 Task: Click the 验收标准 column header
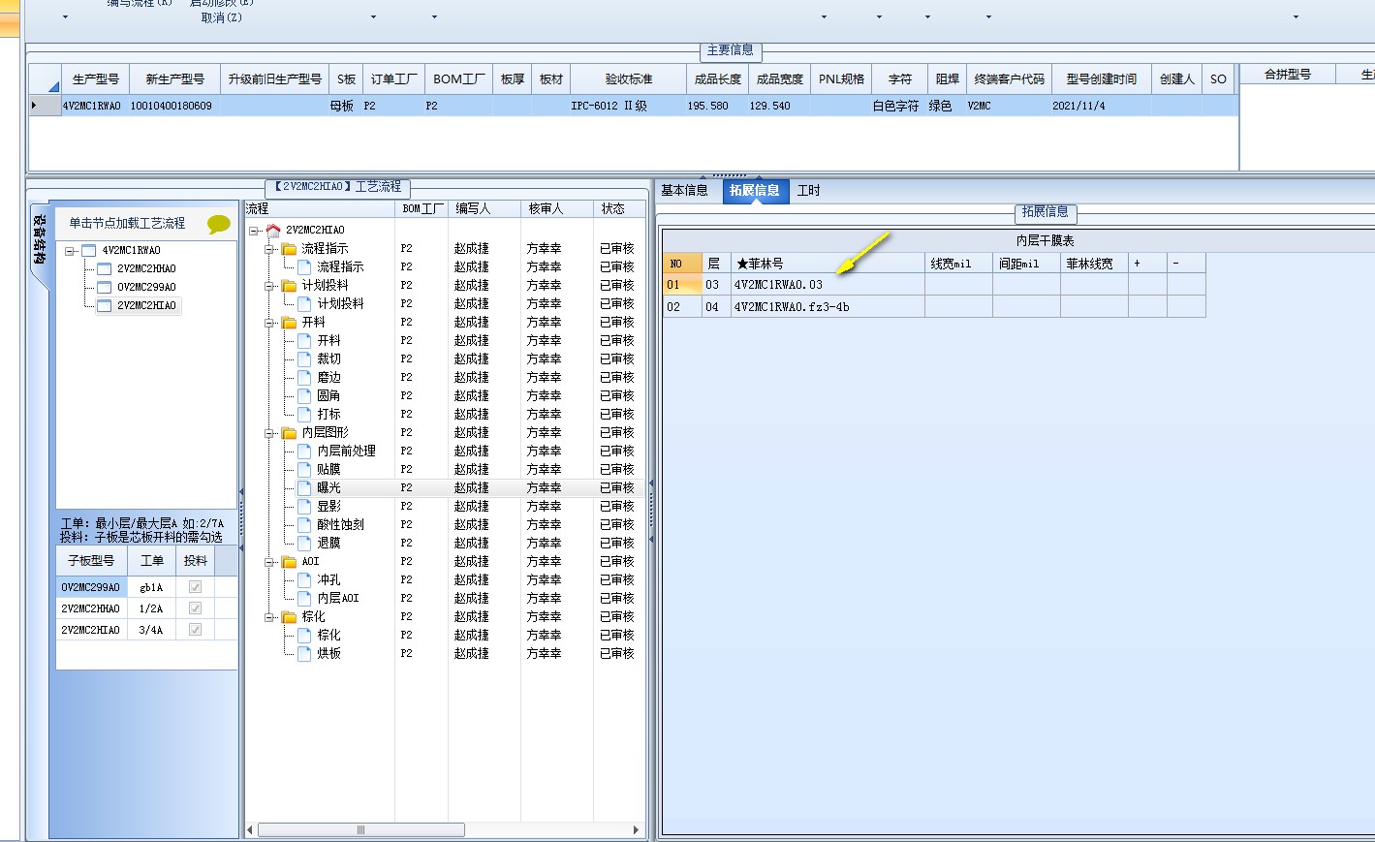point(629,79)
